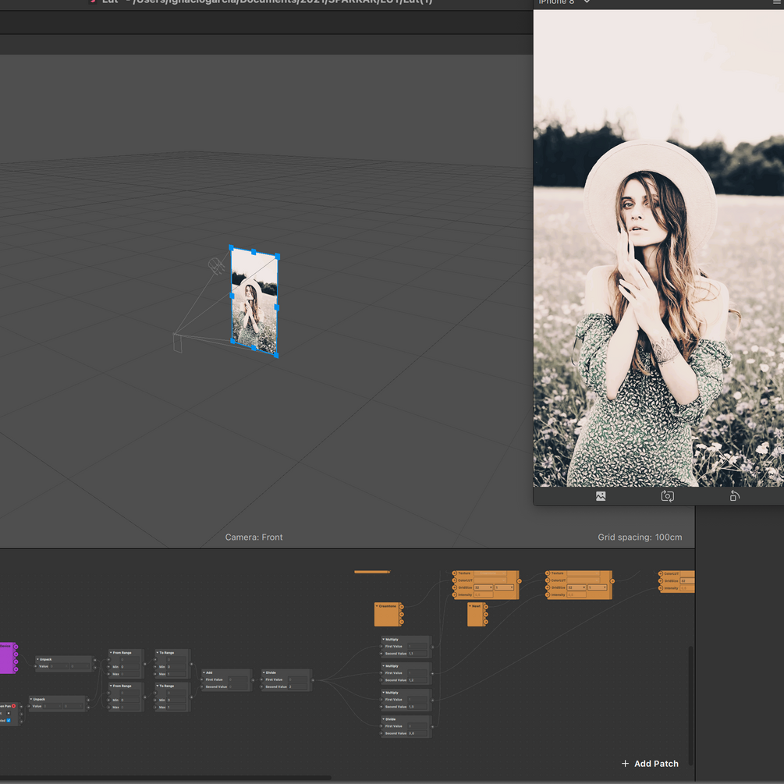Select the device gizmo below the camera frustum

pyautogui.click(x=178, y=343)
